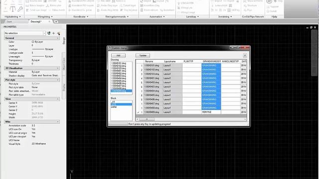Viewport: 319px width, 179px height.
Task: Click the Select Objects plus icon in Properties
Action: click(53, 33)
